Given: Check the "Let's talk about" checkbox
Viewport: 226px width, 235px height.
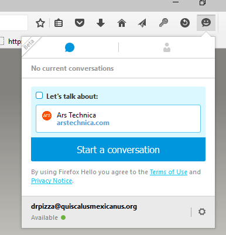Looking at the screenshot, I should coord(39,95).
